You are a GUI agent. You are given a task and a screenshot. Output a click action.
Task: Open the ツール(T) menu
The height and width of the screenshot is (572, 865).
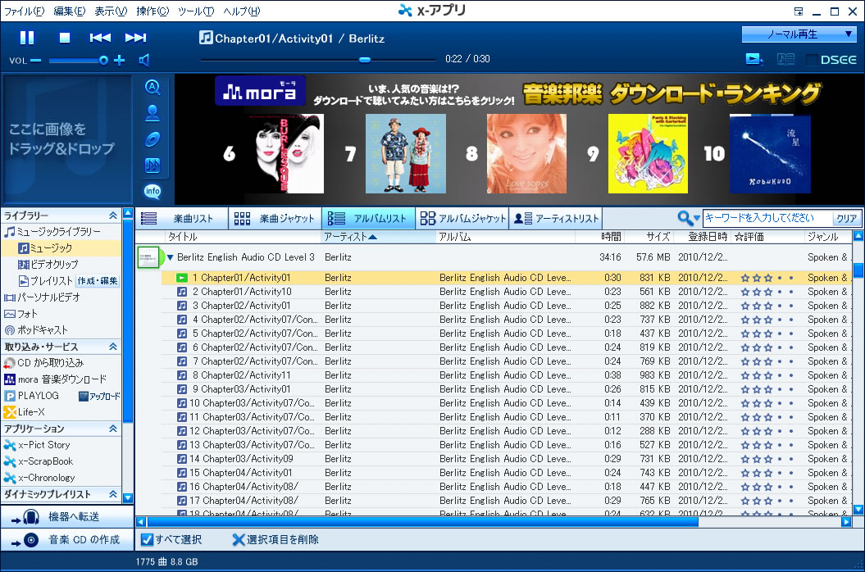[195, 11]
